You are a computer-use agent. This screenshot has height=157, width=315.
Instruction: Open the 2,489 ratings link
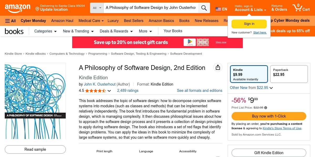pyautogui.click(x=128, y=91)
